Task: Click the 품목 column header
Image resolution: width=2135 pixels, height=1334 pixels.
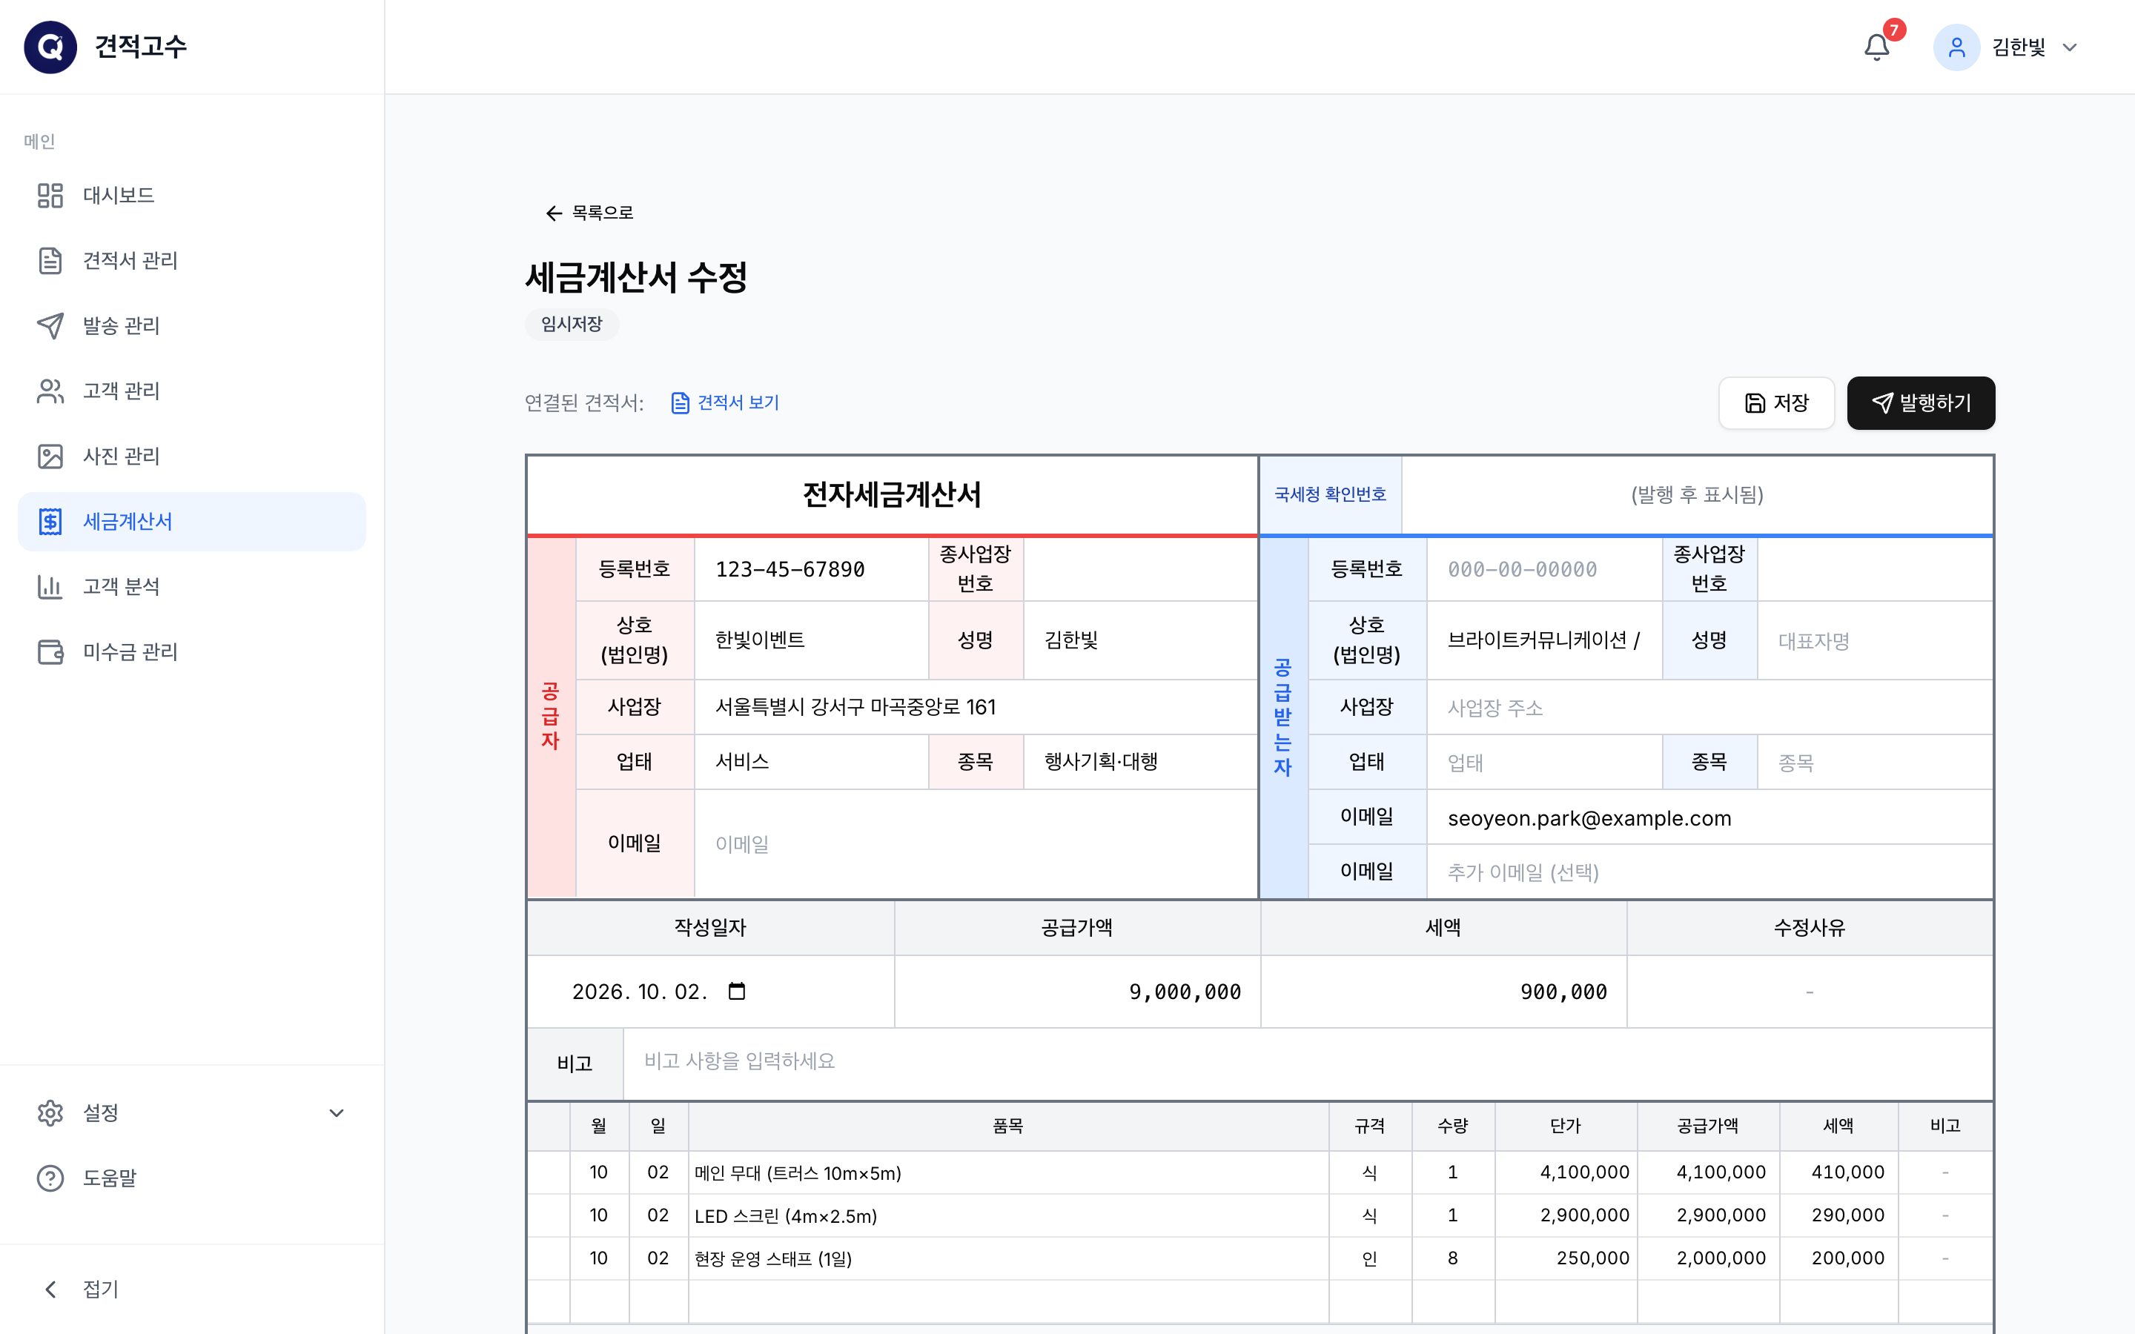Action: click(x=1008, y=1126)
